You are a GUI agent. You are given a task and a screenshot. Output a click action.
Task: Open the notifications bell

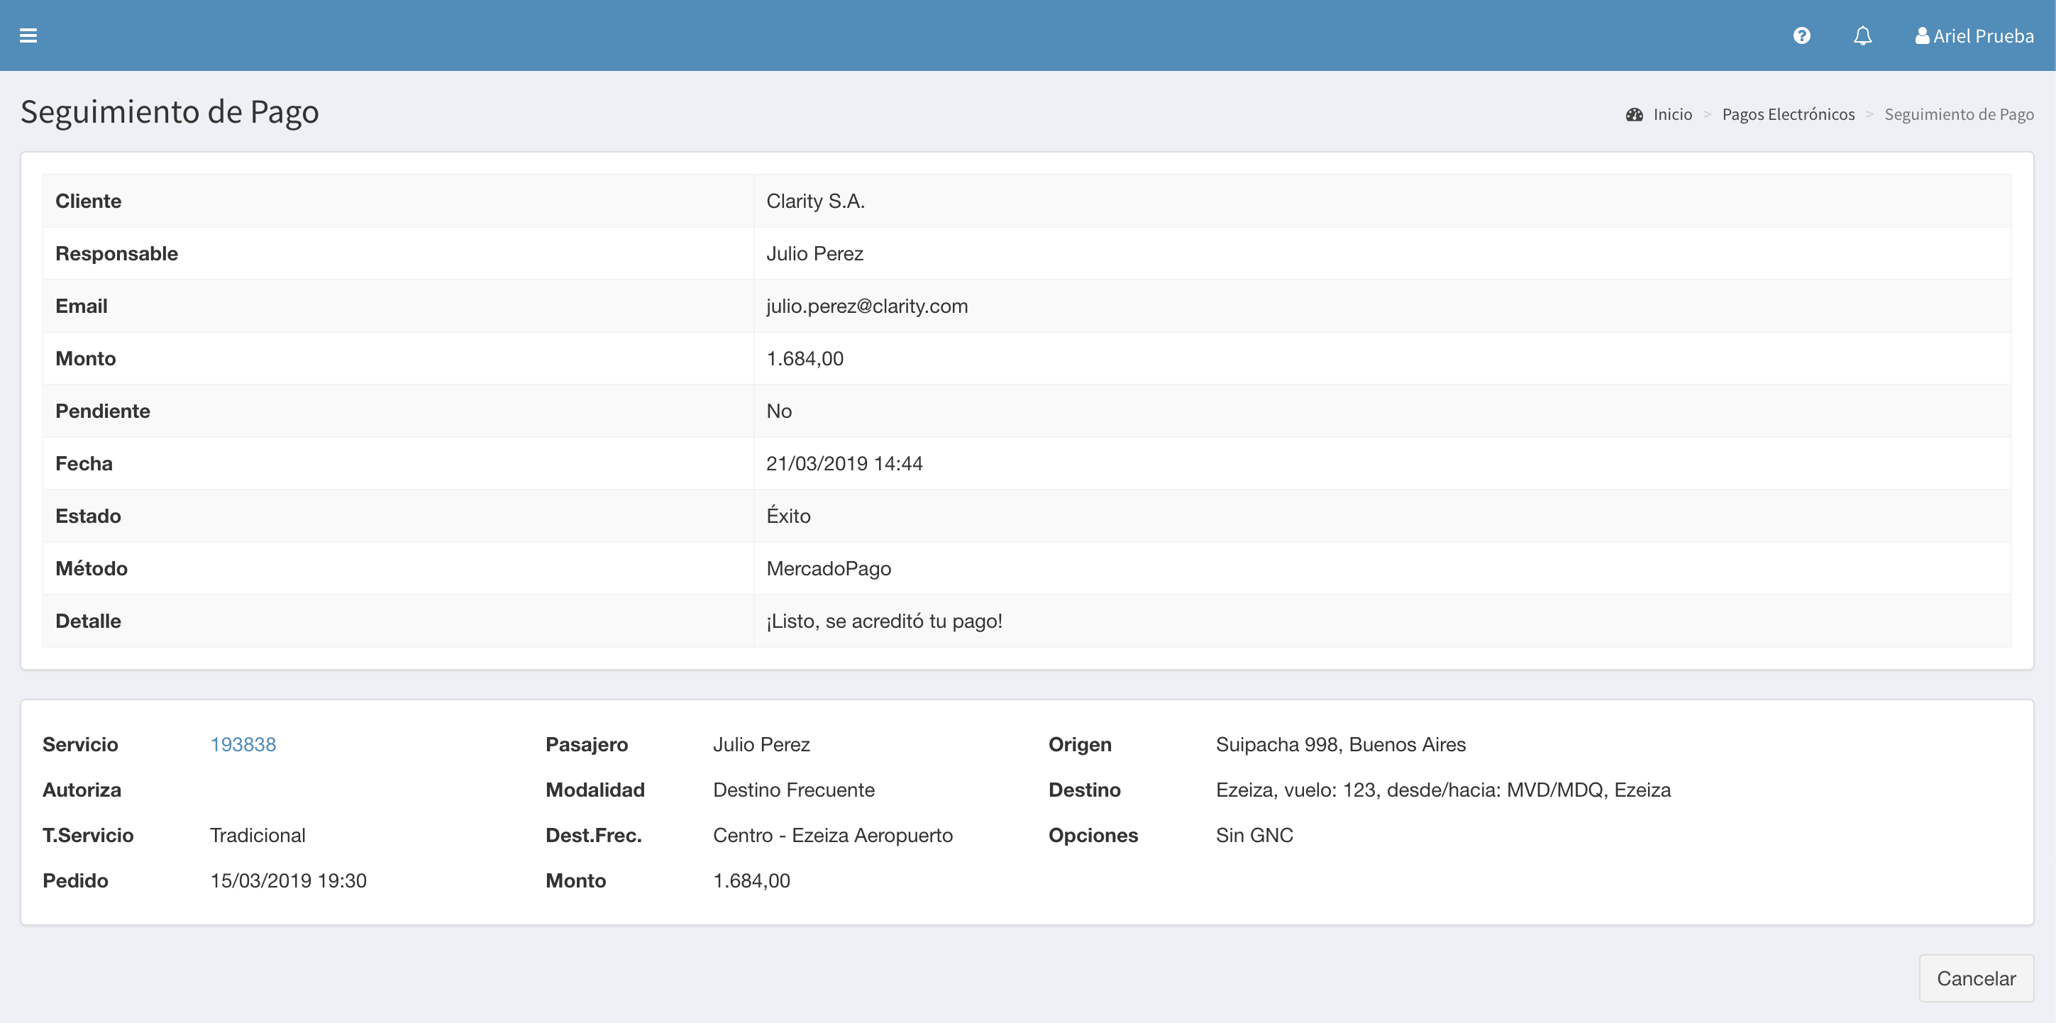pyautogui.click(x=1862, y=36)
